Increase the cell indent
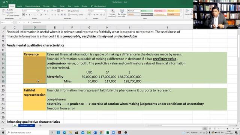This screenshot has height=135, width=240. point(65,15)
